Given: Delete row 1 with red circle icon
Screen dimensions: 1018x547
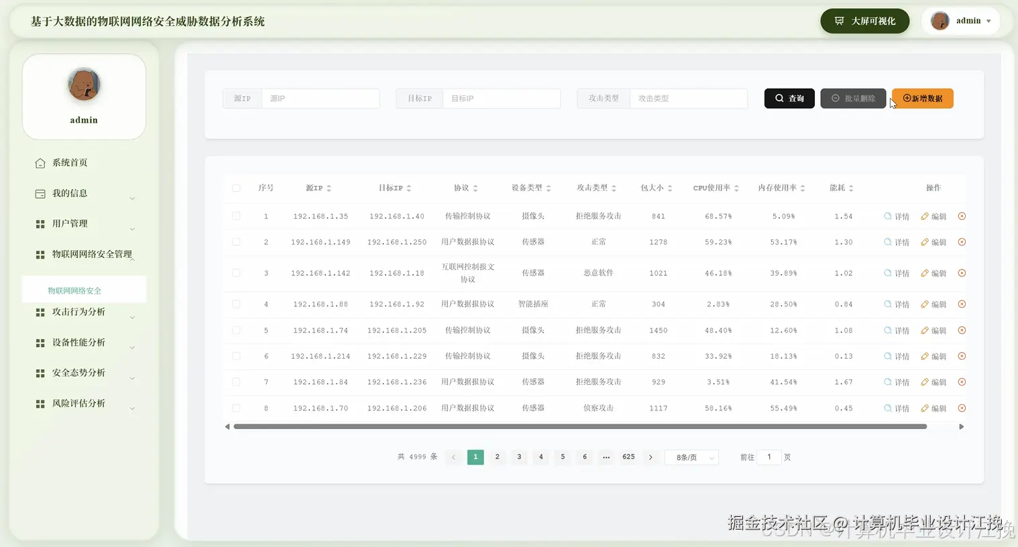Looking at the screenshot, I should 962,217.
